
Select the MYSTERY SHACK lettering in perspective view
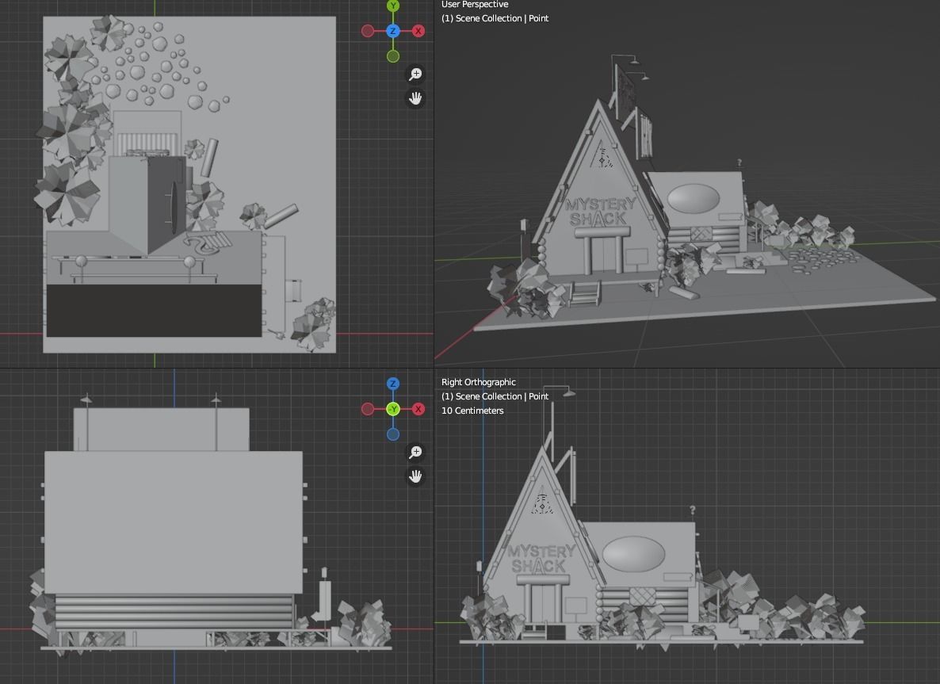(x=599, y=212)
